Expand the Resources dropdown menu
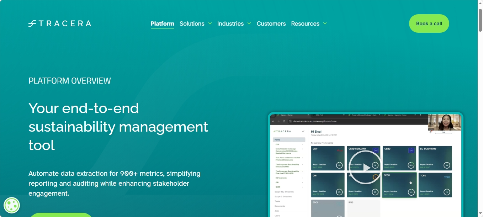Image resolution: width=483 pixels, height=217 pixels. [x=309, y=23]
